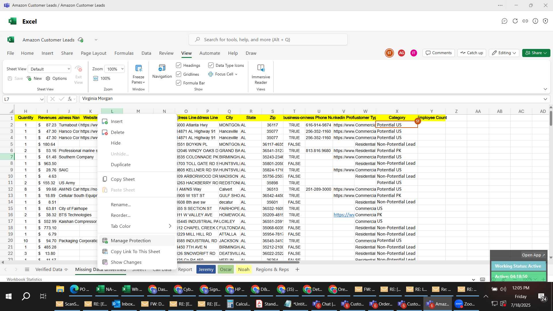Click the all sheets list icon
Image resolution: width=553 pixels, height=311 pixels.
[x=27, y=269]
